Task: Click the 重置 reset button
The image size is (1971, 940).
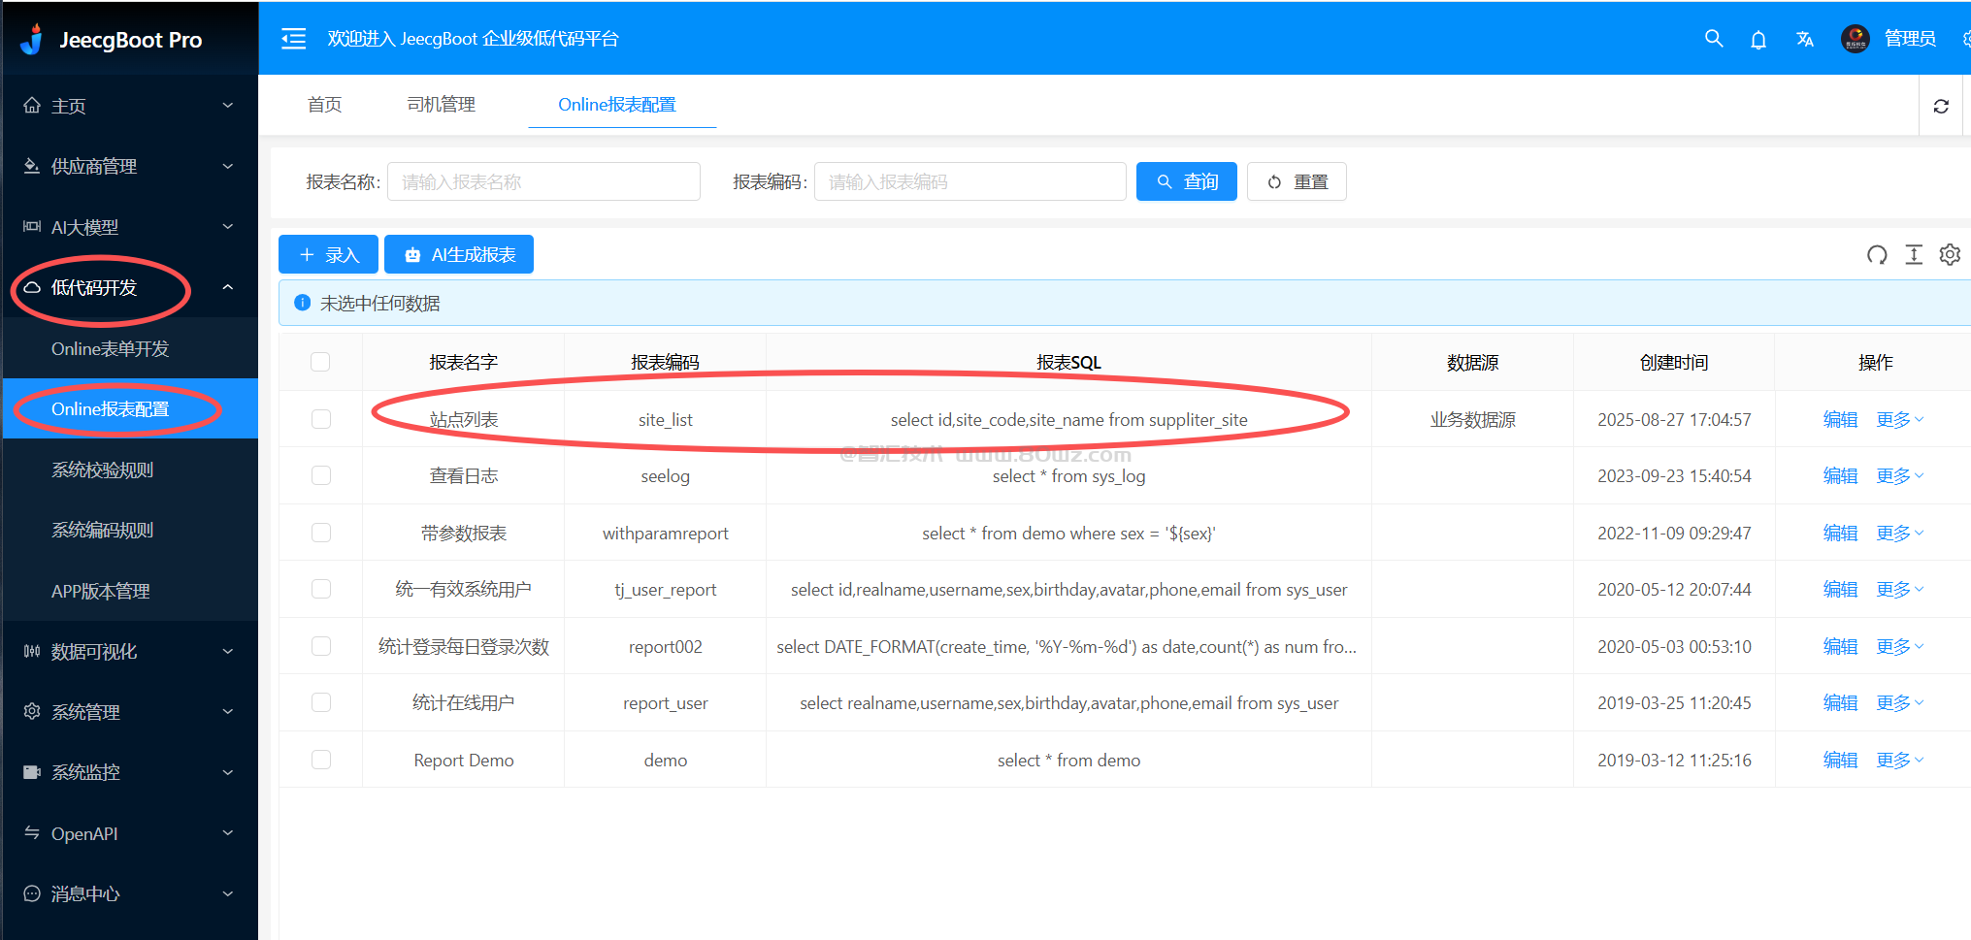Action: [x=1297, y=181]
